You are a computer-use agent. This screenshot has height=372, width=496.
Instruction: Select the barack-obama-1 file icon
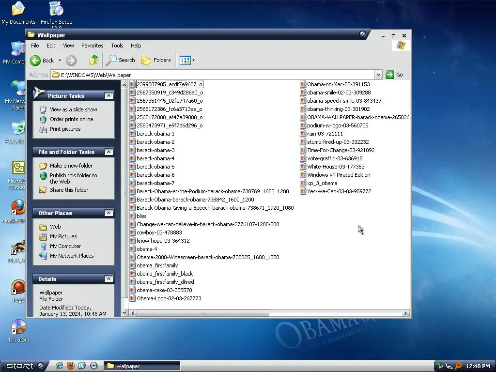click(133, 134)
